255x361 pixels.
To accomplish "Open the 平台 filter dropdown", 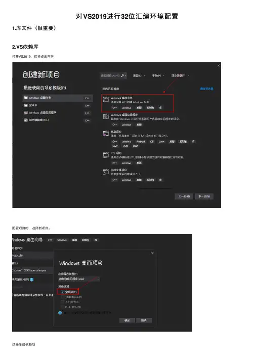I will point(158,75).
